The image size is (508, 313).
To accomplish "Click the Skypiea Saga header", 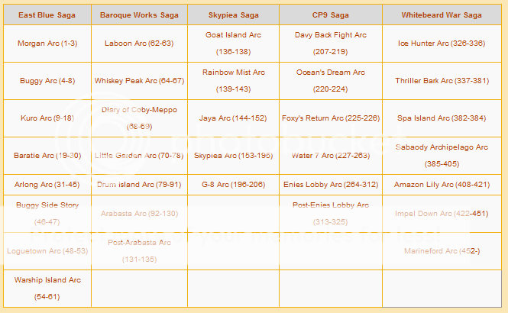I will [x=233, y=15].
